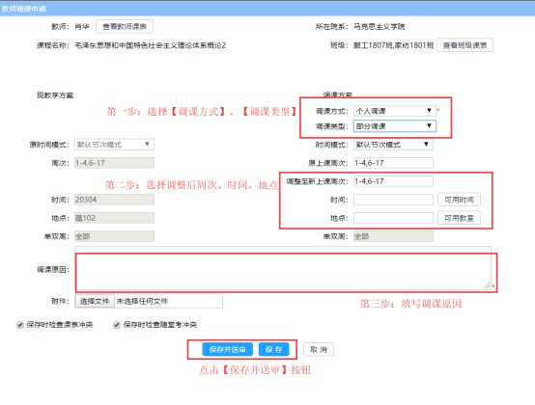Screen dimensions: 535x405
Task: Focus the 调整至新上课周次 input field
Action: click(393, 181)
